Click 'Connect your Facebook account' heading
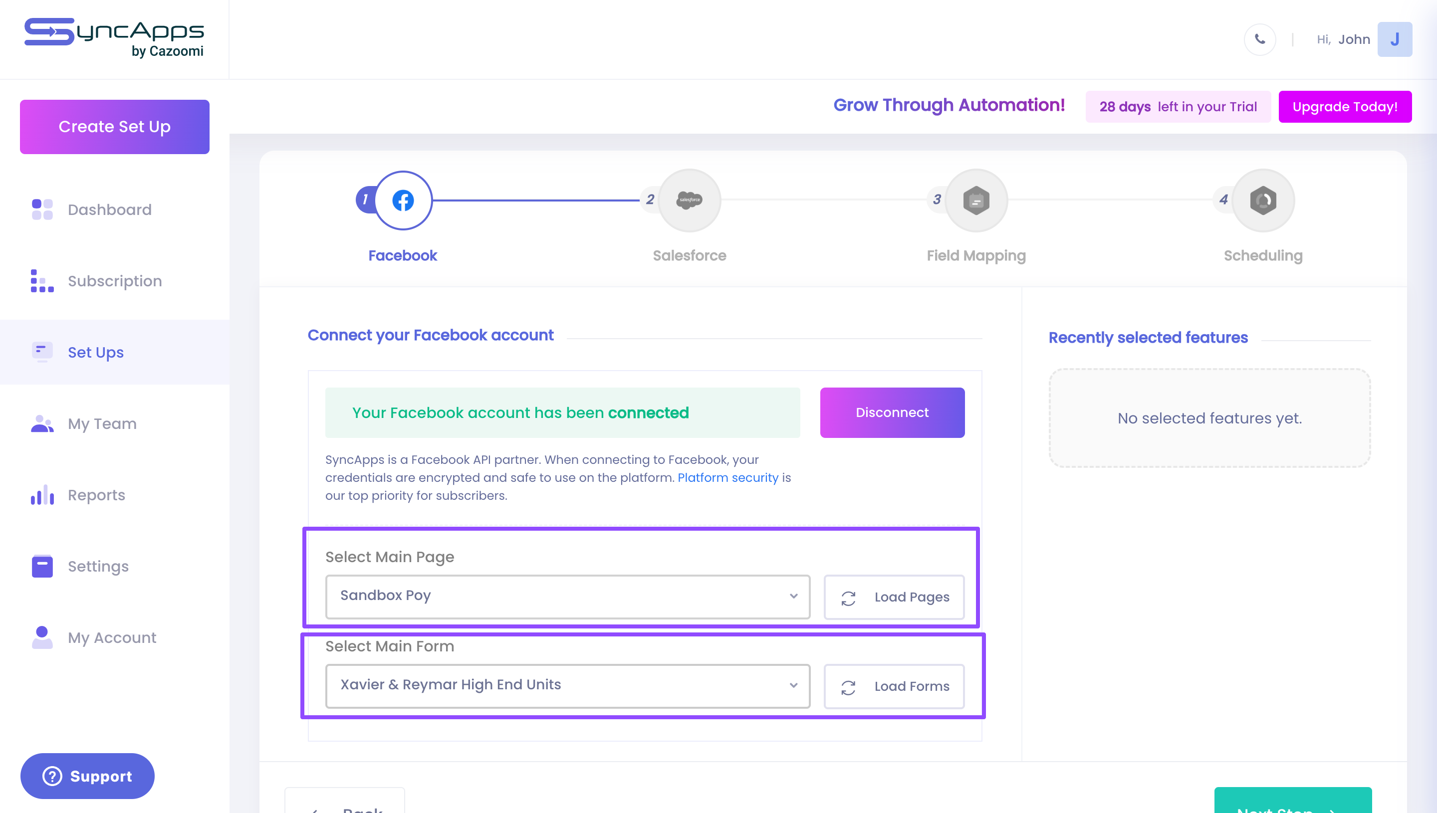Screen dimensions: 1437x813 (431, 335)
